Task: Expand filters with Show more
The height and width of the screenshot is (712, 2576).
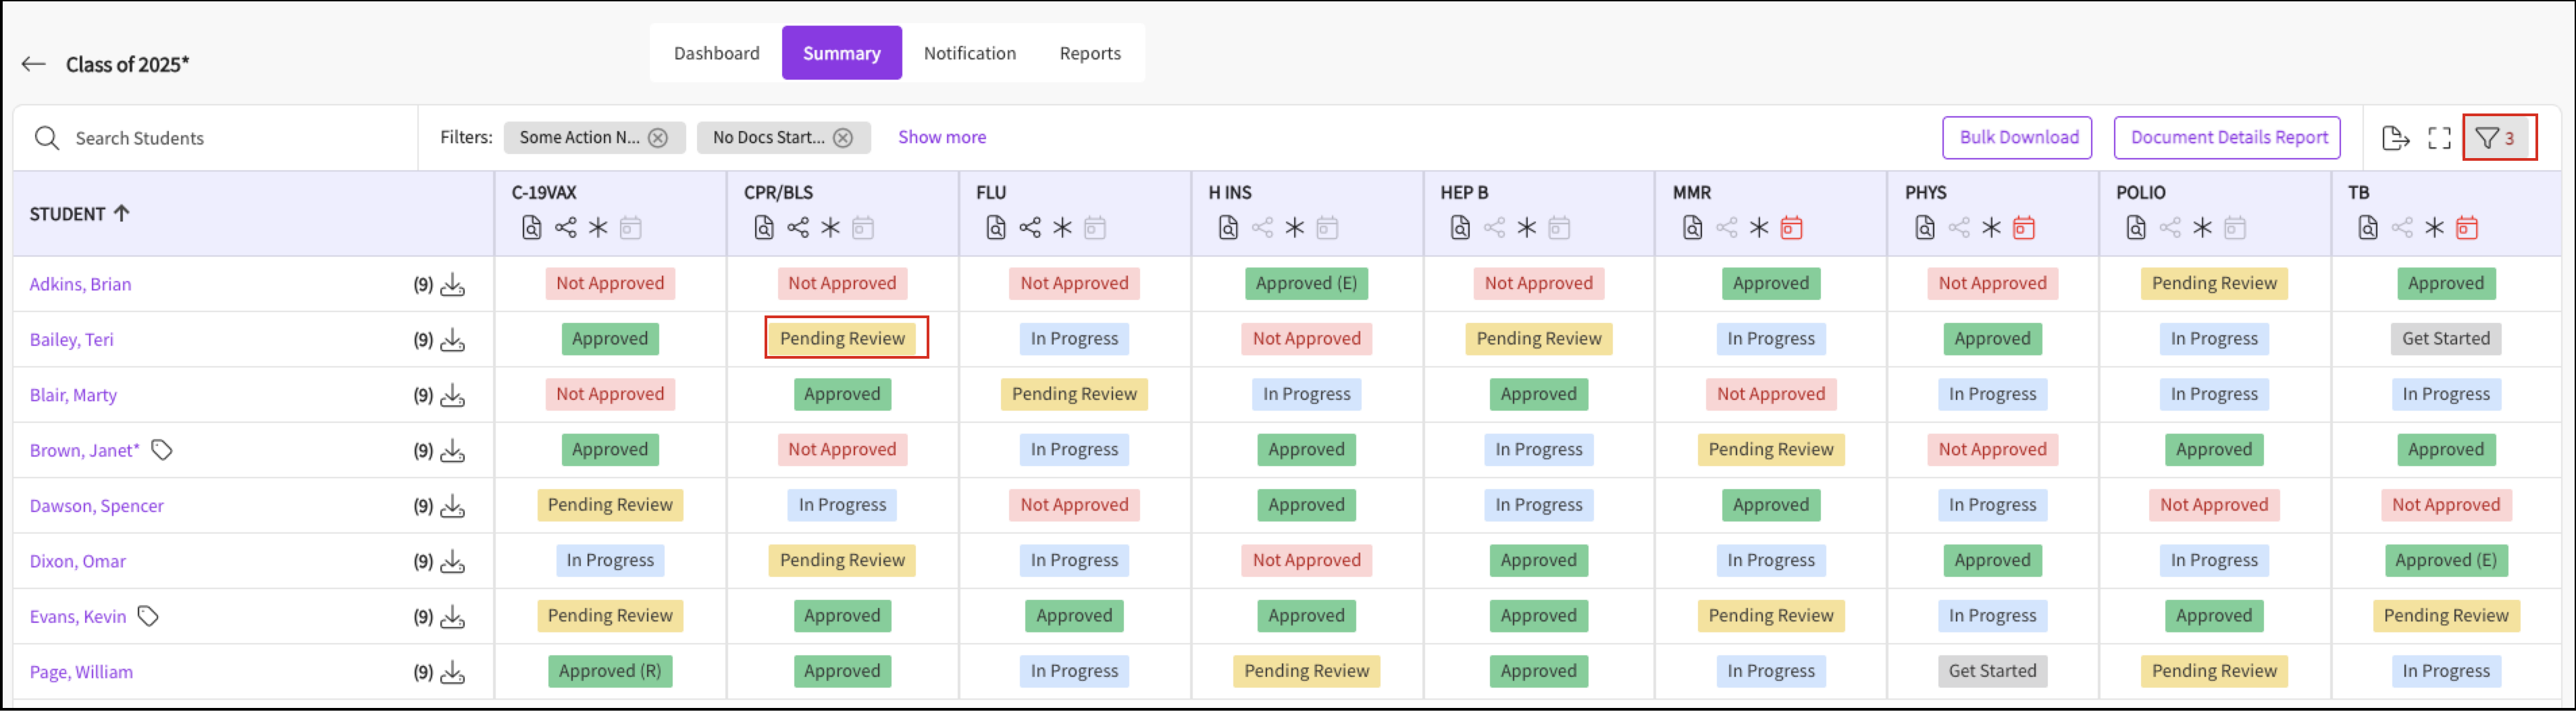Action: click(941, 137)
